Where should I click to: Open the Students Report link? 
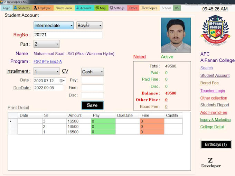click(215, 105)
